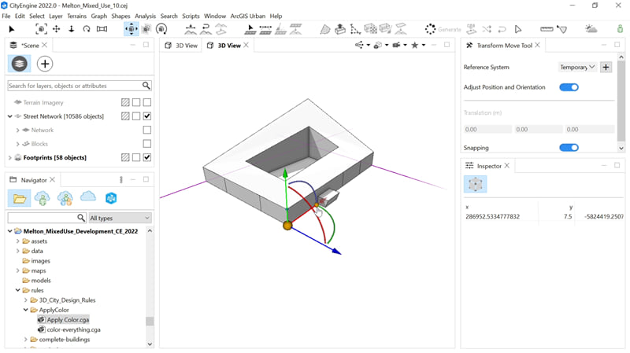Expand the 3D_City_Design_Rules folder
This screenshot has width=630, height=353.
click(26, 300)
